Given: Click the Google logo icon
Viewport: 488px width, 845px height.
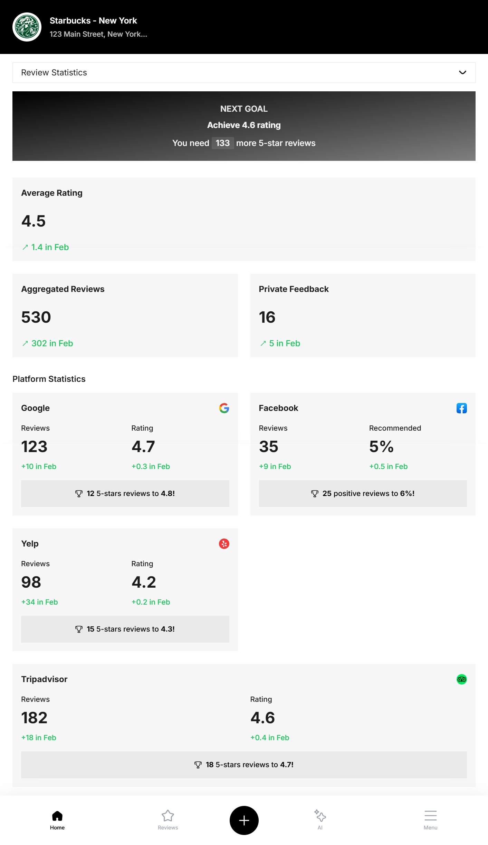Looking at the screenshot, I should [224, 408].
